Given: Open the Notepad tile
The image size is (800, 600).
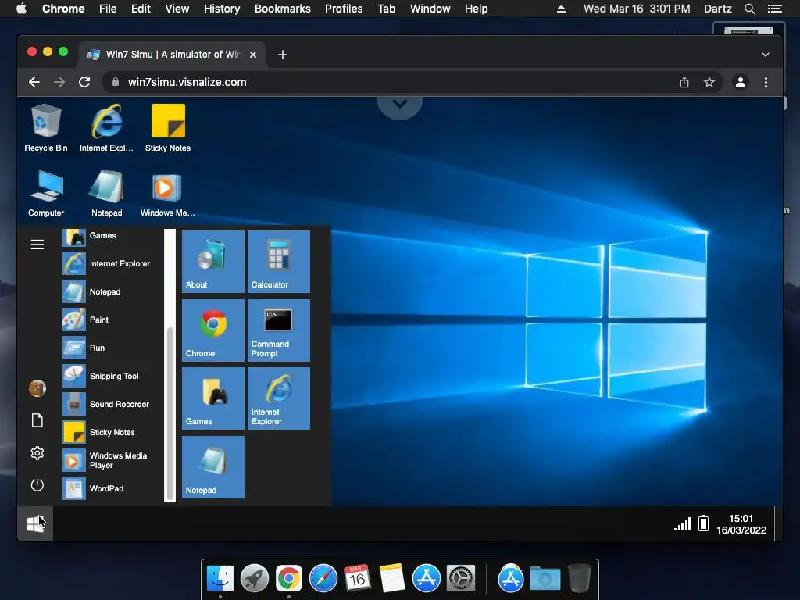Looking at the screenshot, I should coord(213,467).
